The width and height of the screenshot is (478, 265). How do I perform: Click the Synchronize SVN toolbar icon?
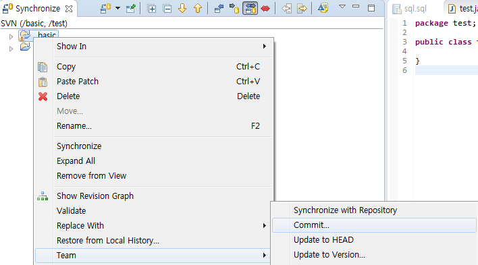[x=105, y=8]
